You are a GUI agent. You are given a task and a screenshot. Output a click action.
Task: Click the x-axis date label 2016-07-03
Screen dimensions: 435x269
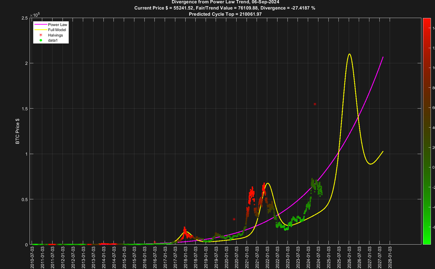[155, 257]
